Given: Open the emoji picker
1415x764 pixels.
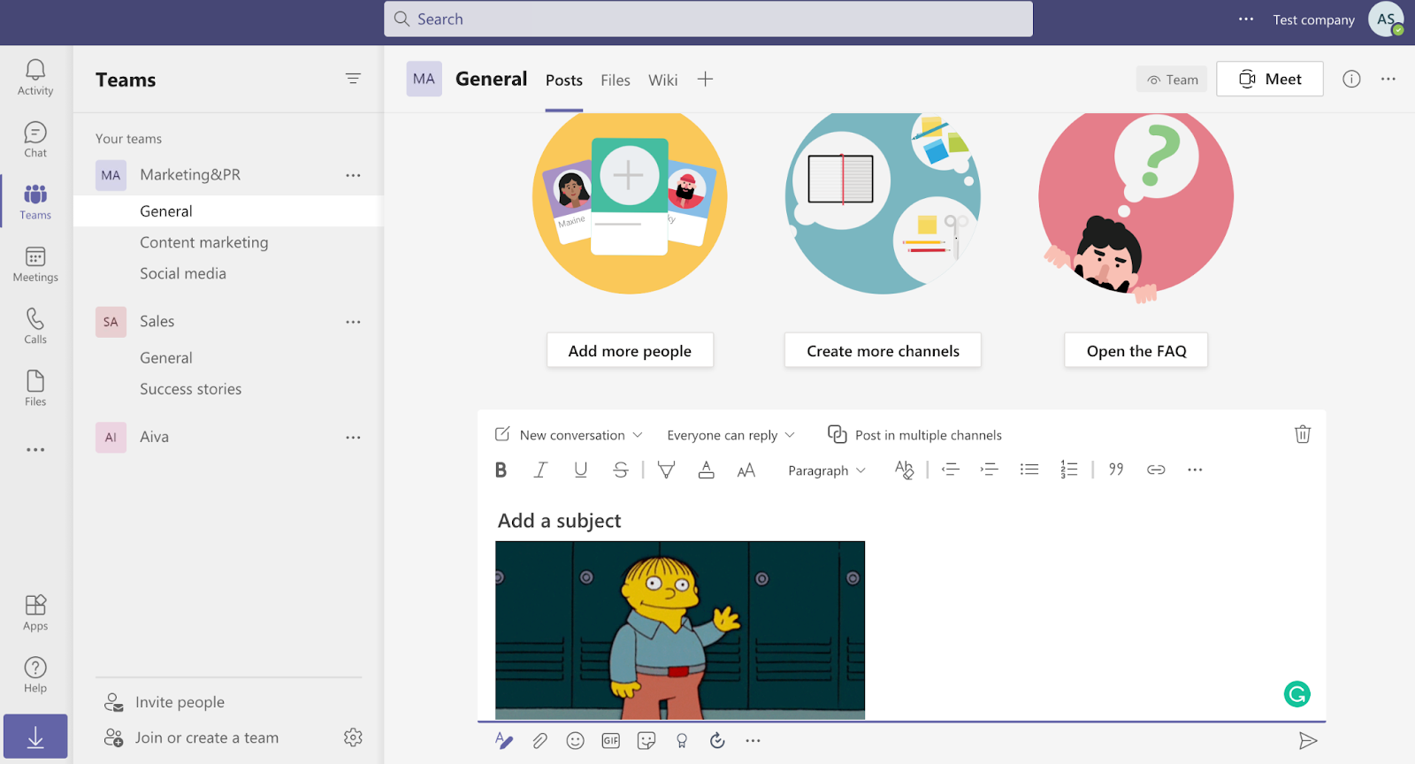Looking at the screenshot, I should pyautogui.click(x=576, y=741).
